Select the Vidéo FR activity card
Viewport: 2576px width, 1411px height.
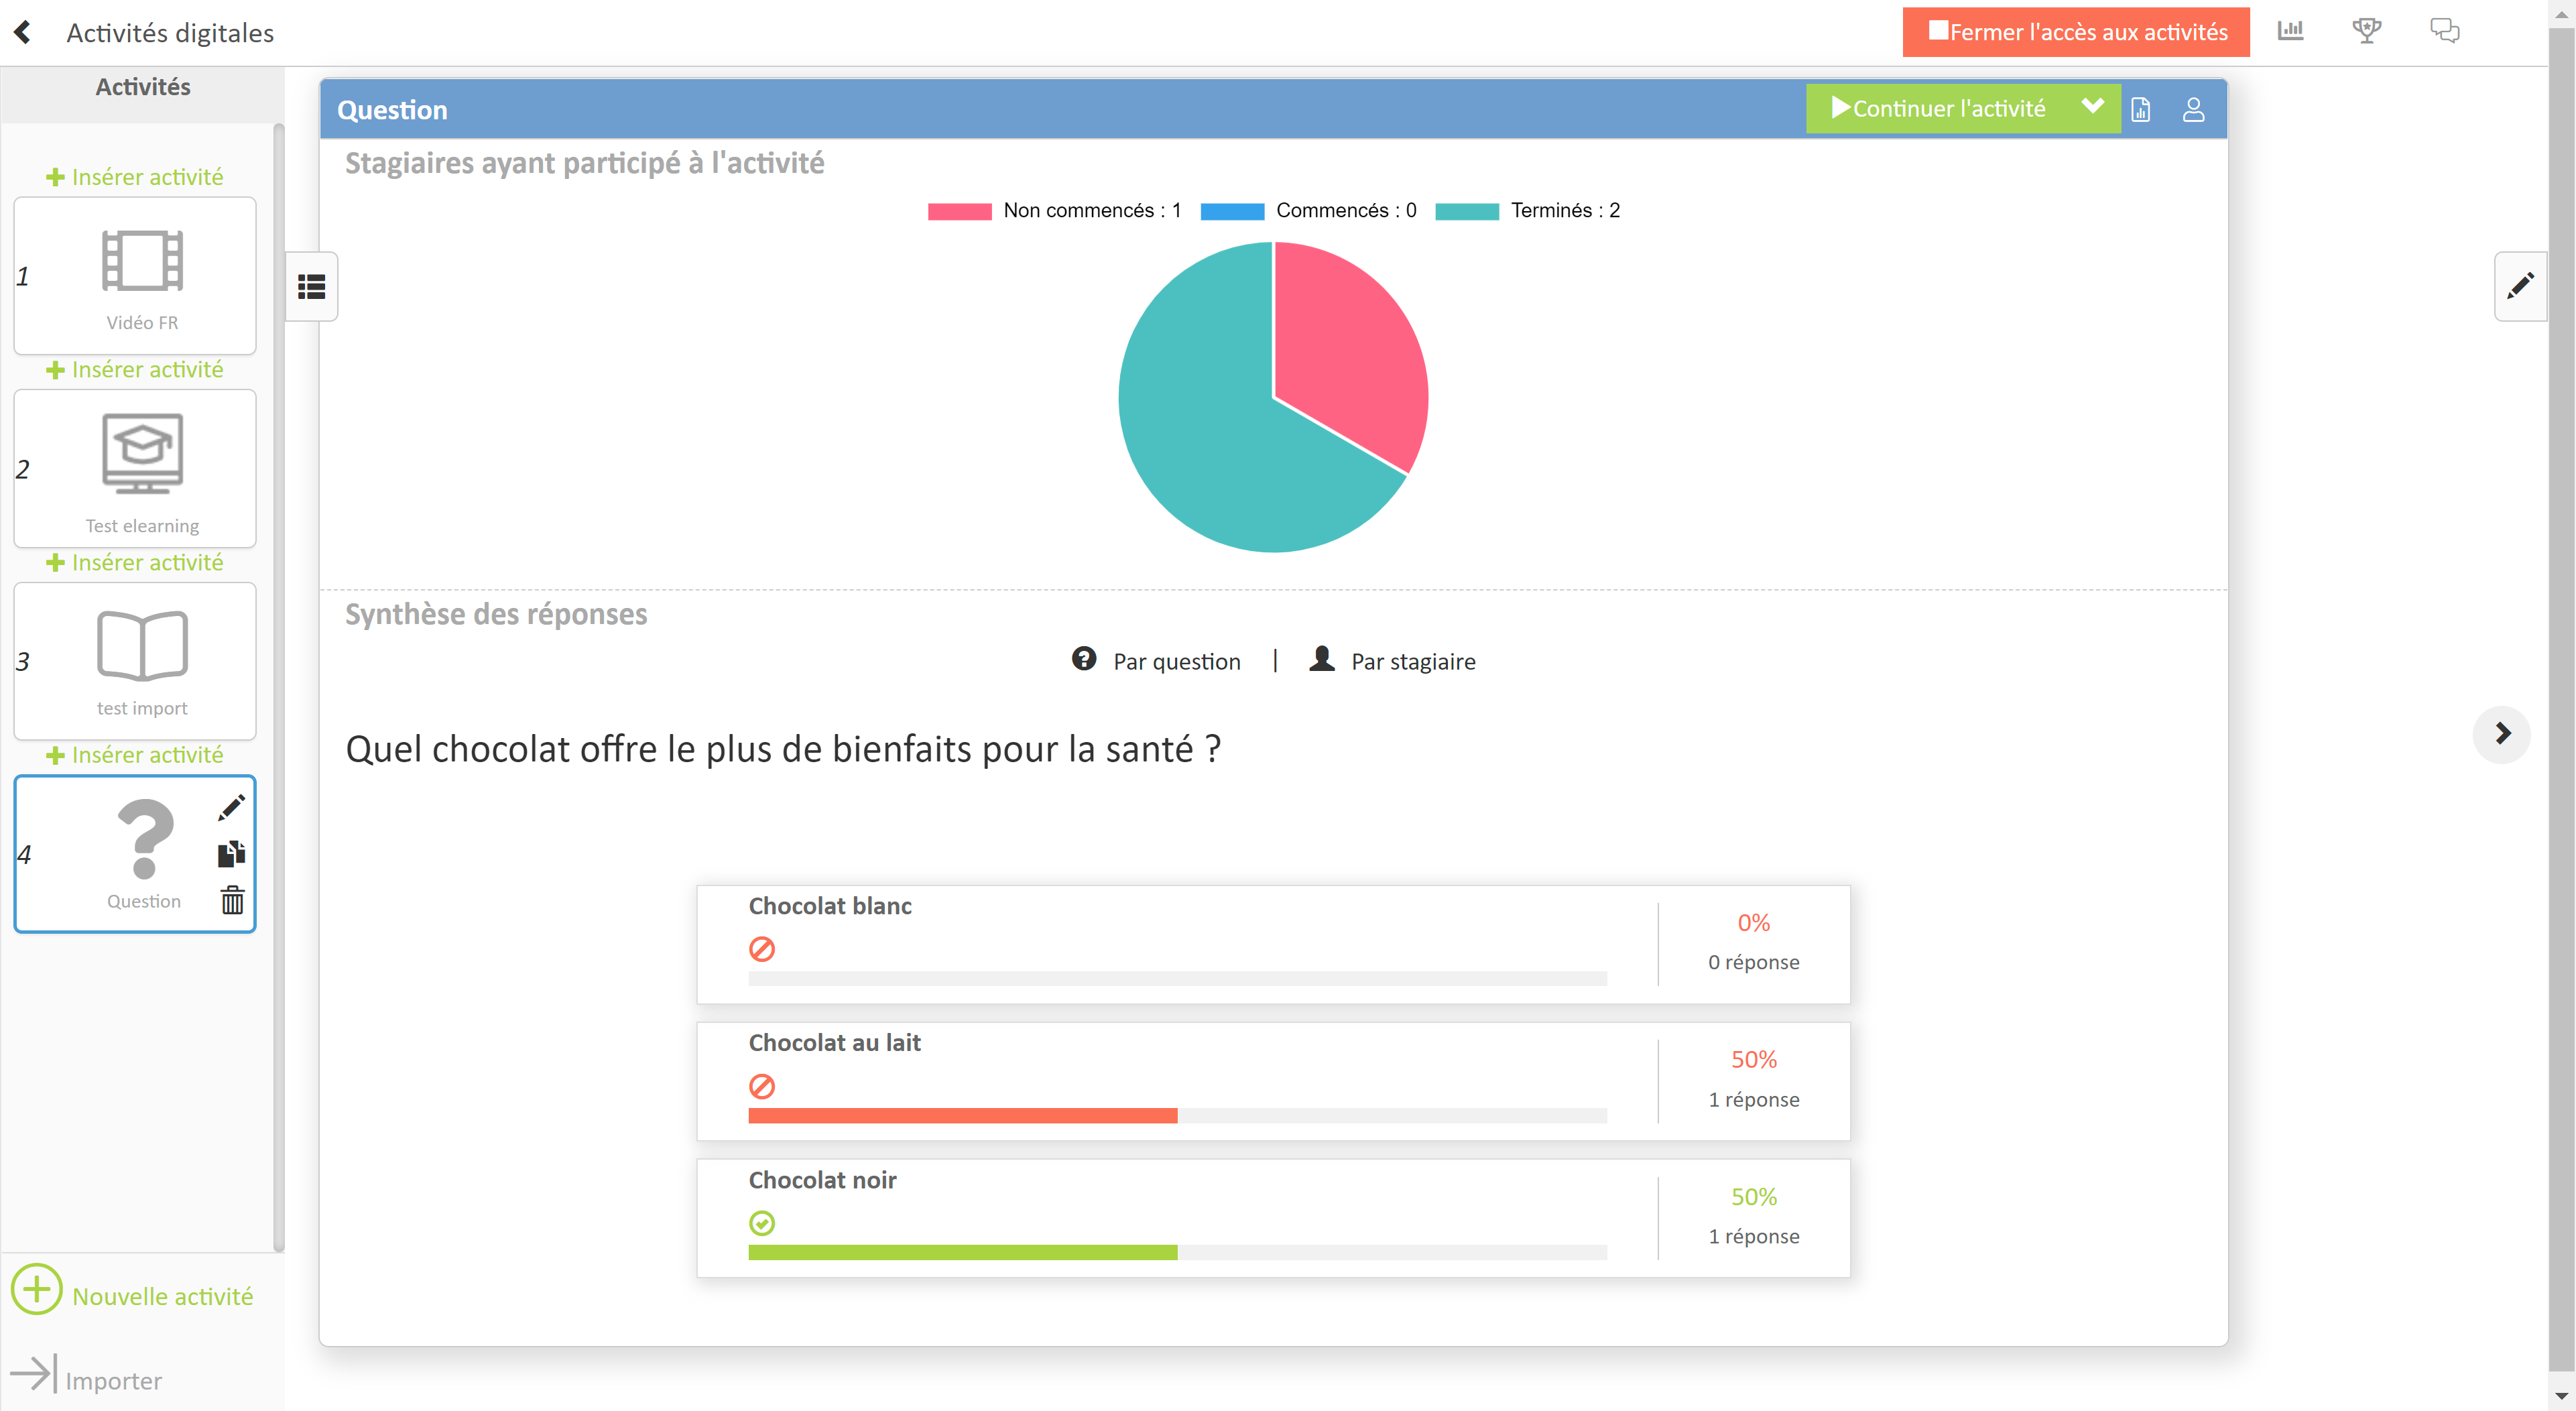click(x=135, y=276)
